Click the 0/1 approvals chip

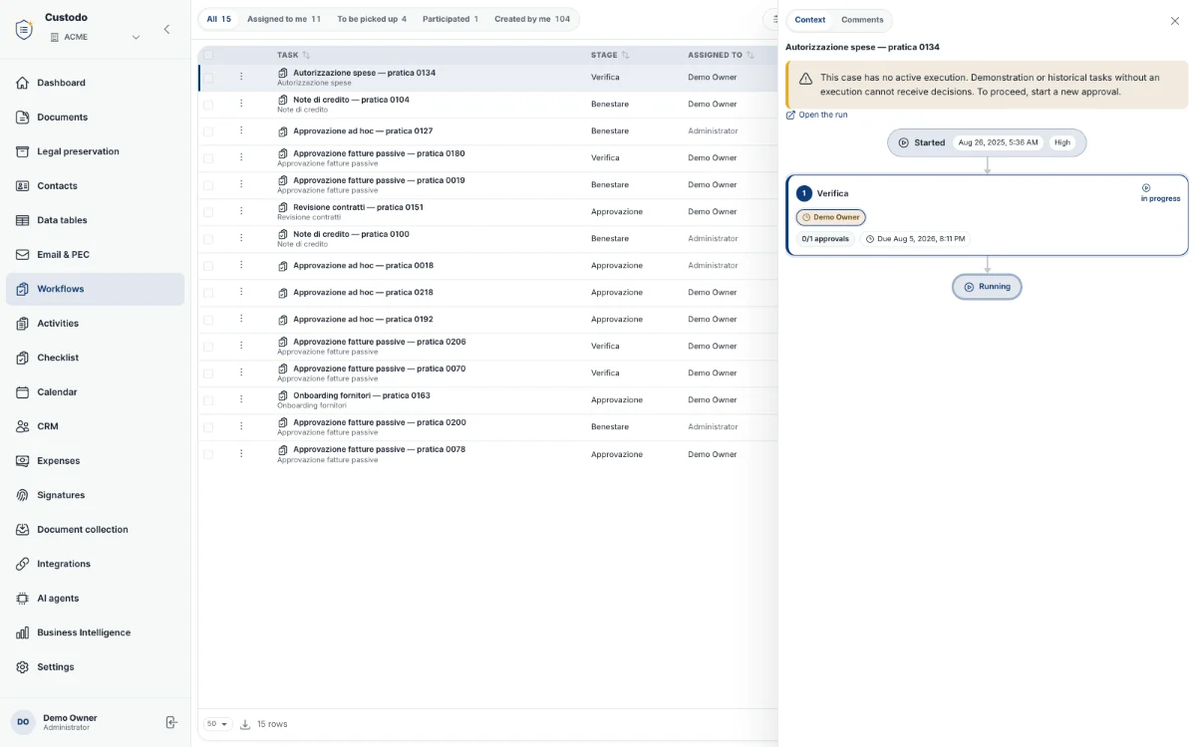click(x=825, y=239)
